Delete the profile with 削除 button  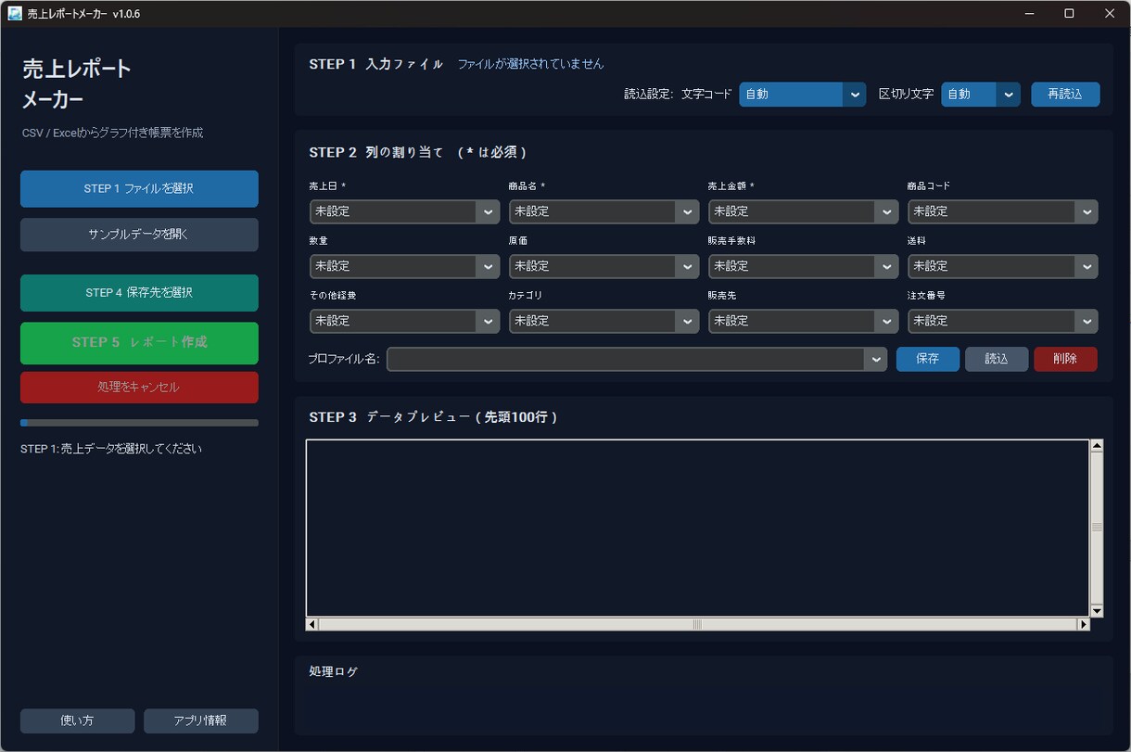coord(1065,359)
